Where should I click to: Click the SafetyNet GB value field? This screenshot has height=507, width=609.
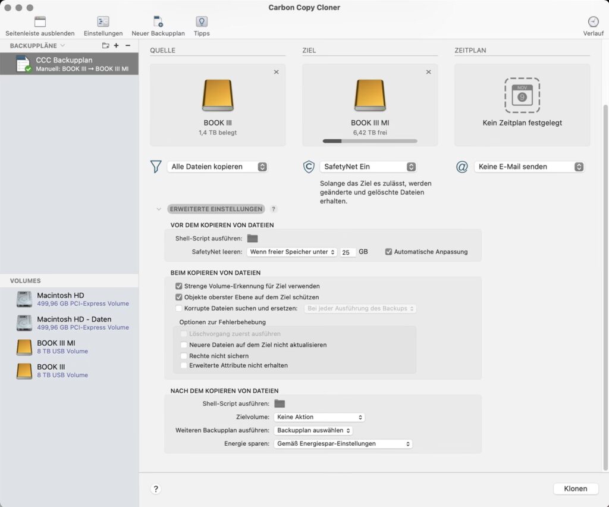pyautogui.click(x=348, y=252)
